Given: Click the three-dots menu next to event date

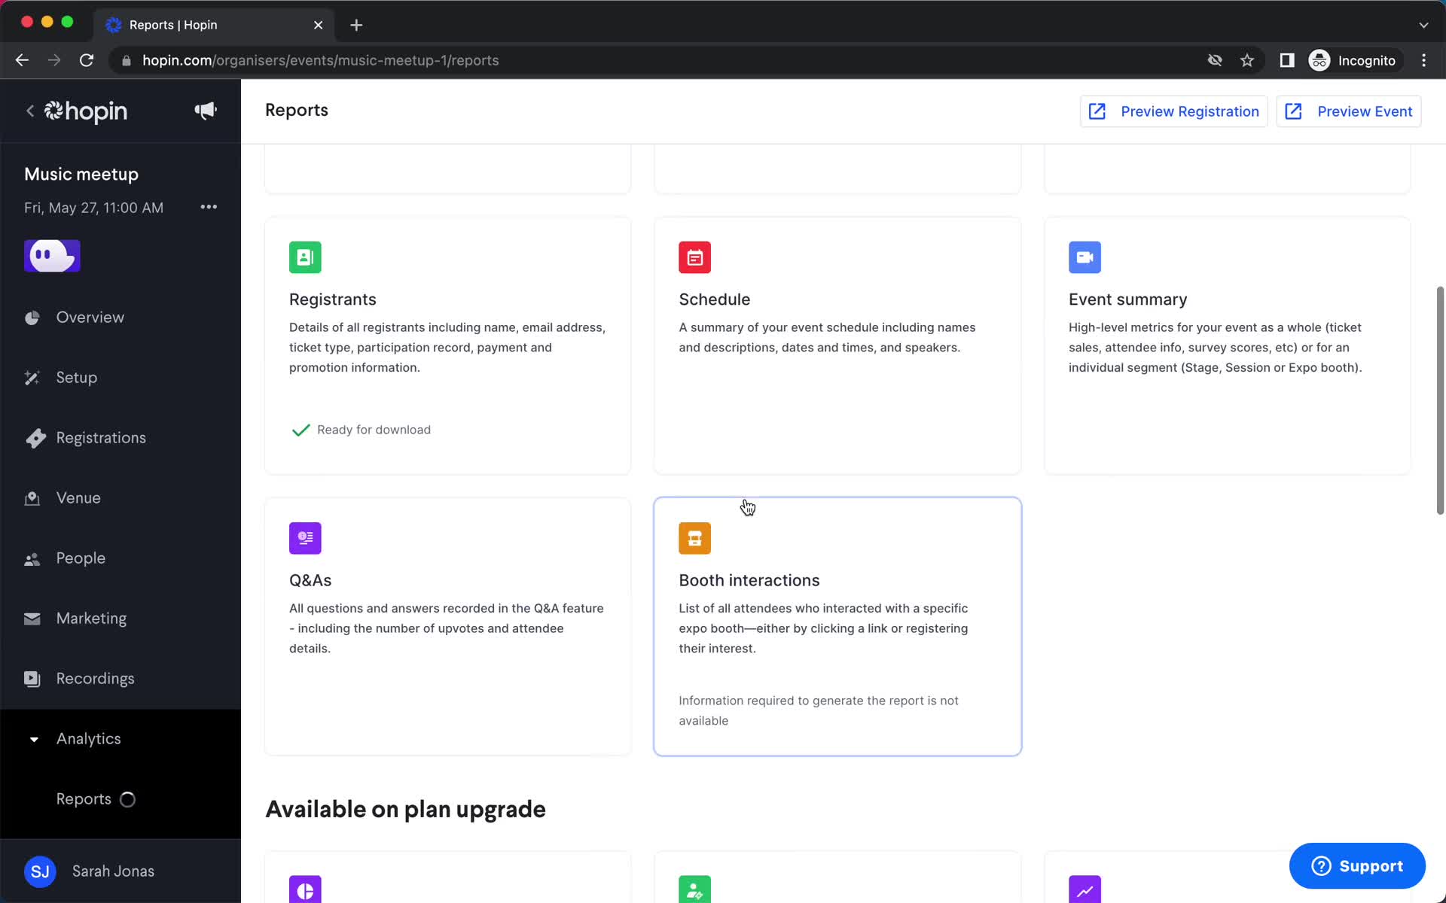Looking at the screenshot, I should (207, 207).
